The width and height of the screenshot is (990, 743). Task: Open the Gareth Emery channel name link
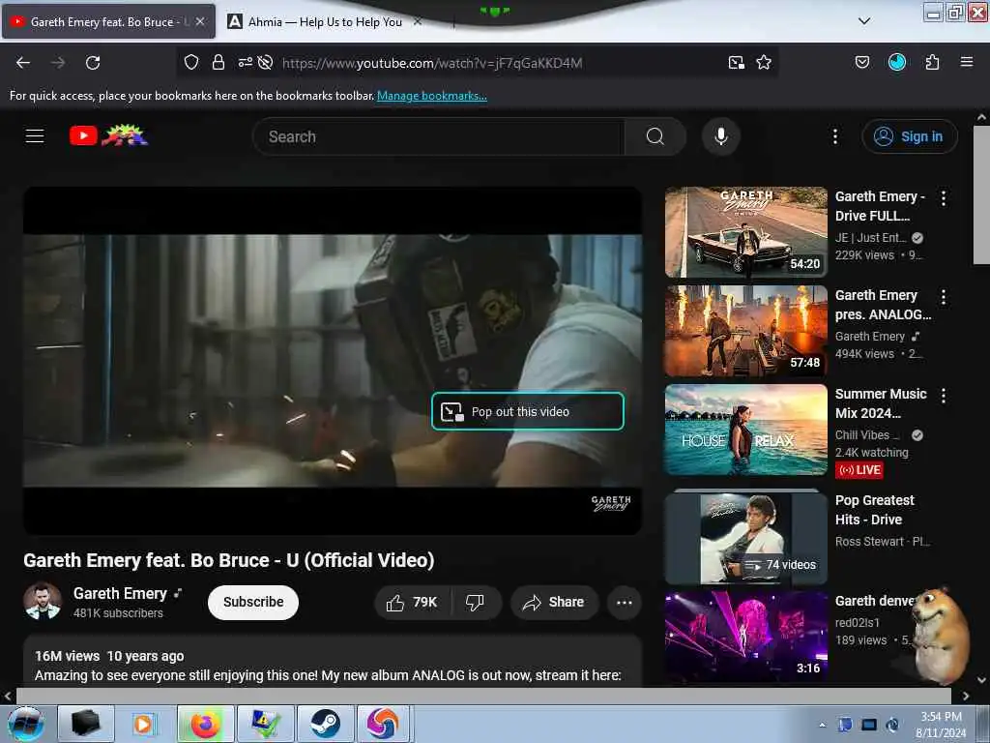120,594
